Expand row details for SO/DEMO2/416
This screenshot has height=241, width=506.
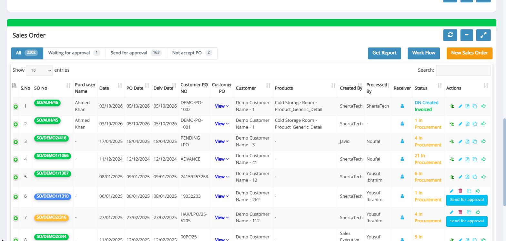click(x=15, y=142)
